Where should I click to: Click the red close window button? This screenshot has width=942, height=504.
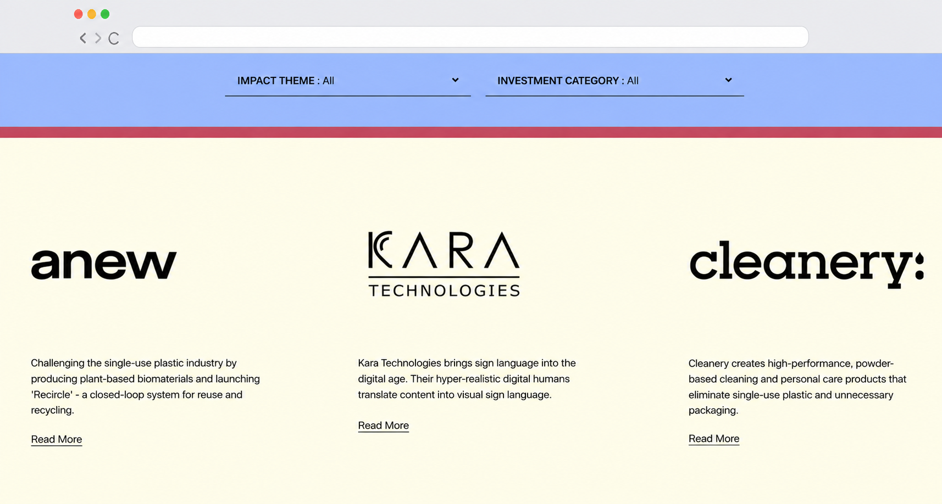pos(78,14)
